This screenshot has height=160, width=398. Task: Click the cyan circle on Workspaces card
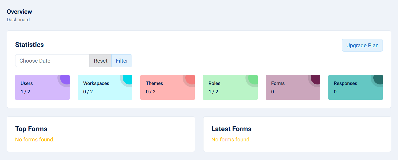[128, 79]
